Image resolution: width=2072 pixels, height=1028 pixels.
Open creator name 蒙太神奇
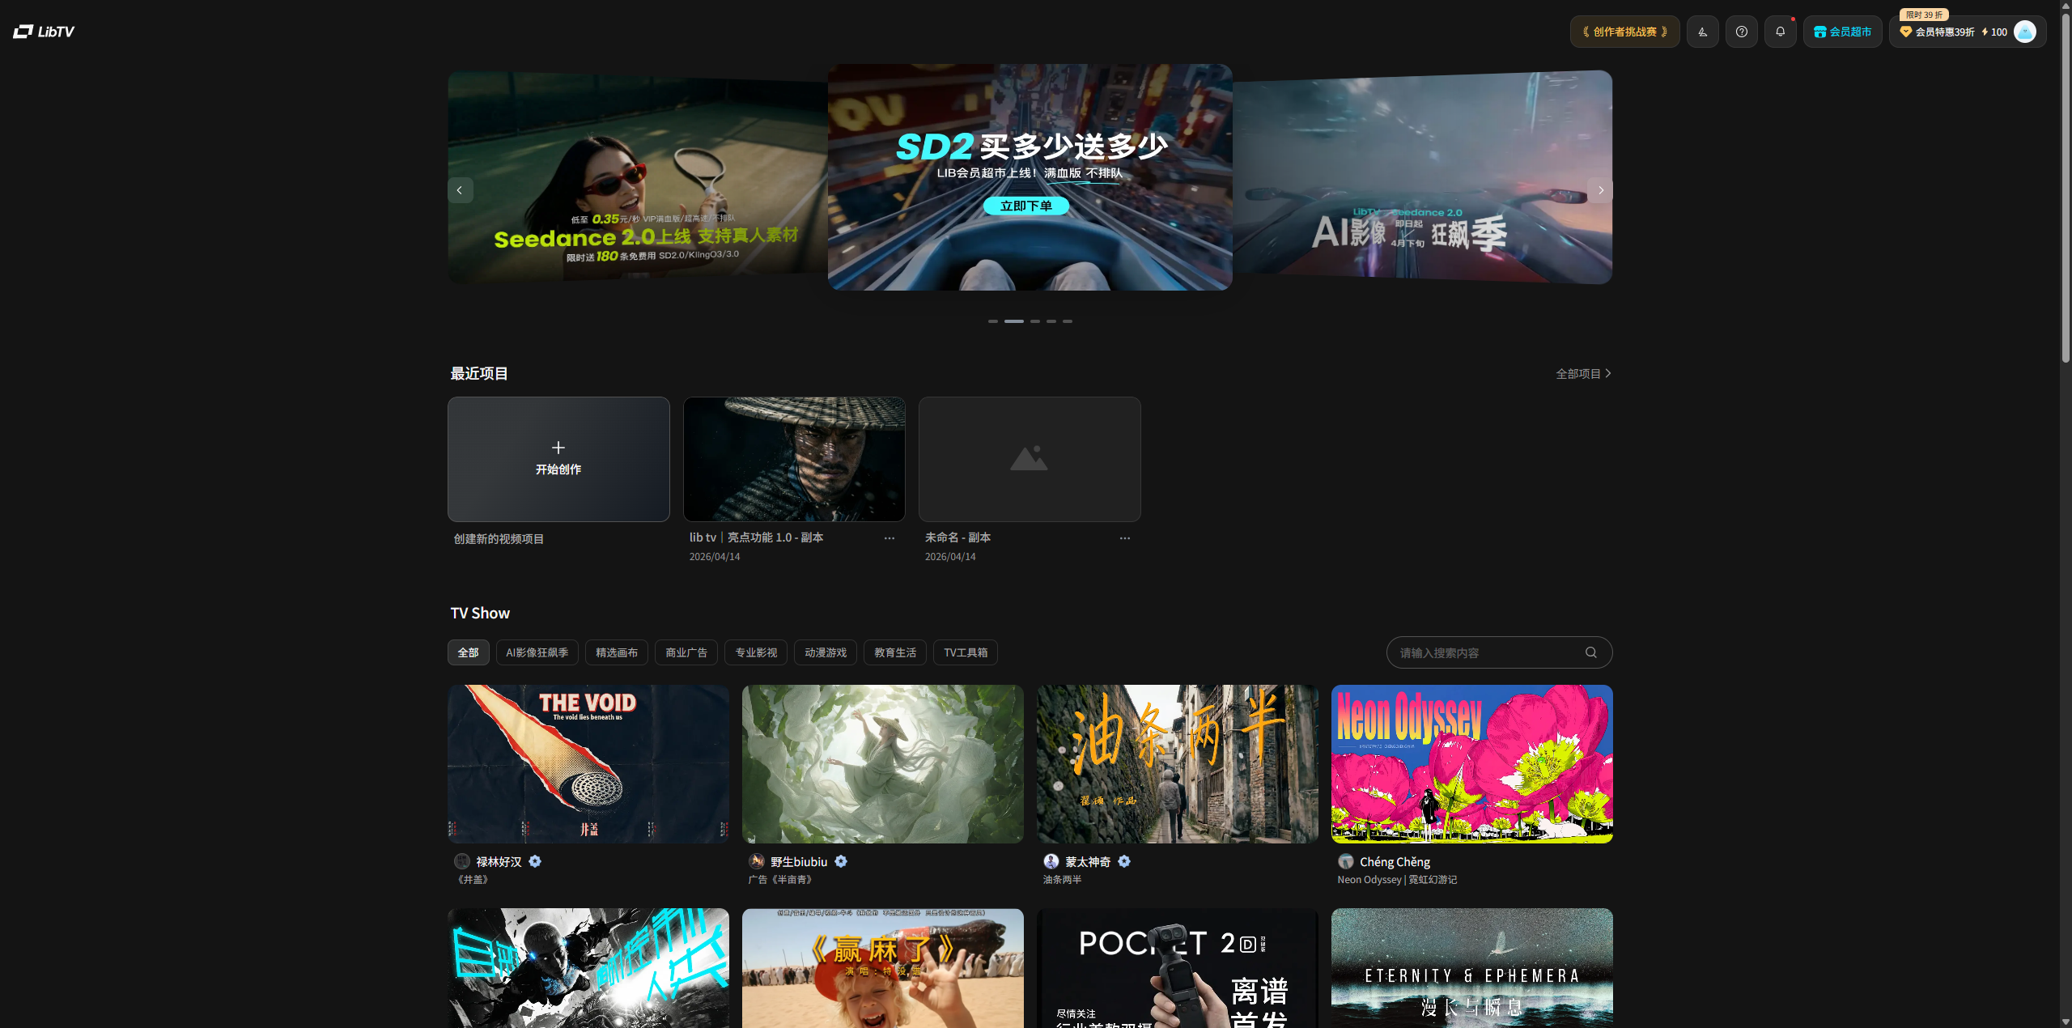pos(1088,862)
